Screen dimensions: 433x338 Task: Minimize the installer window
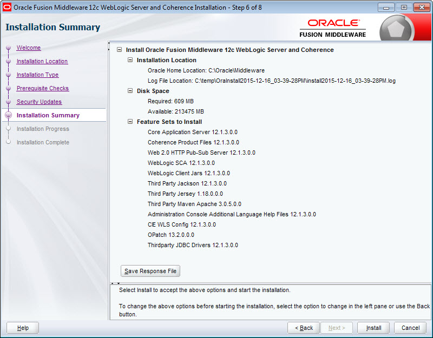pos(386,8)
